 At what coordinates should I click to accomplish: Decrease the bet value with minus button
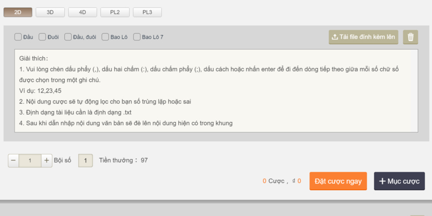[x=13, y=160]
